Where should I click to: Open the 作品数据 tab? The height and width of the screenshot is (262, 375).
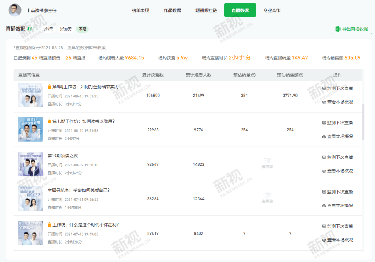[172, 10]
